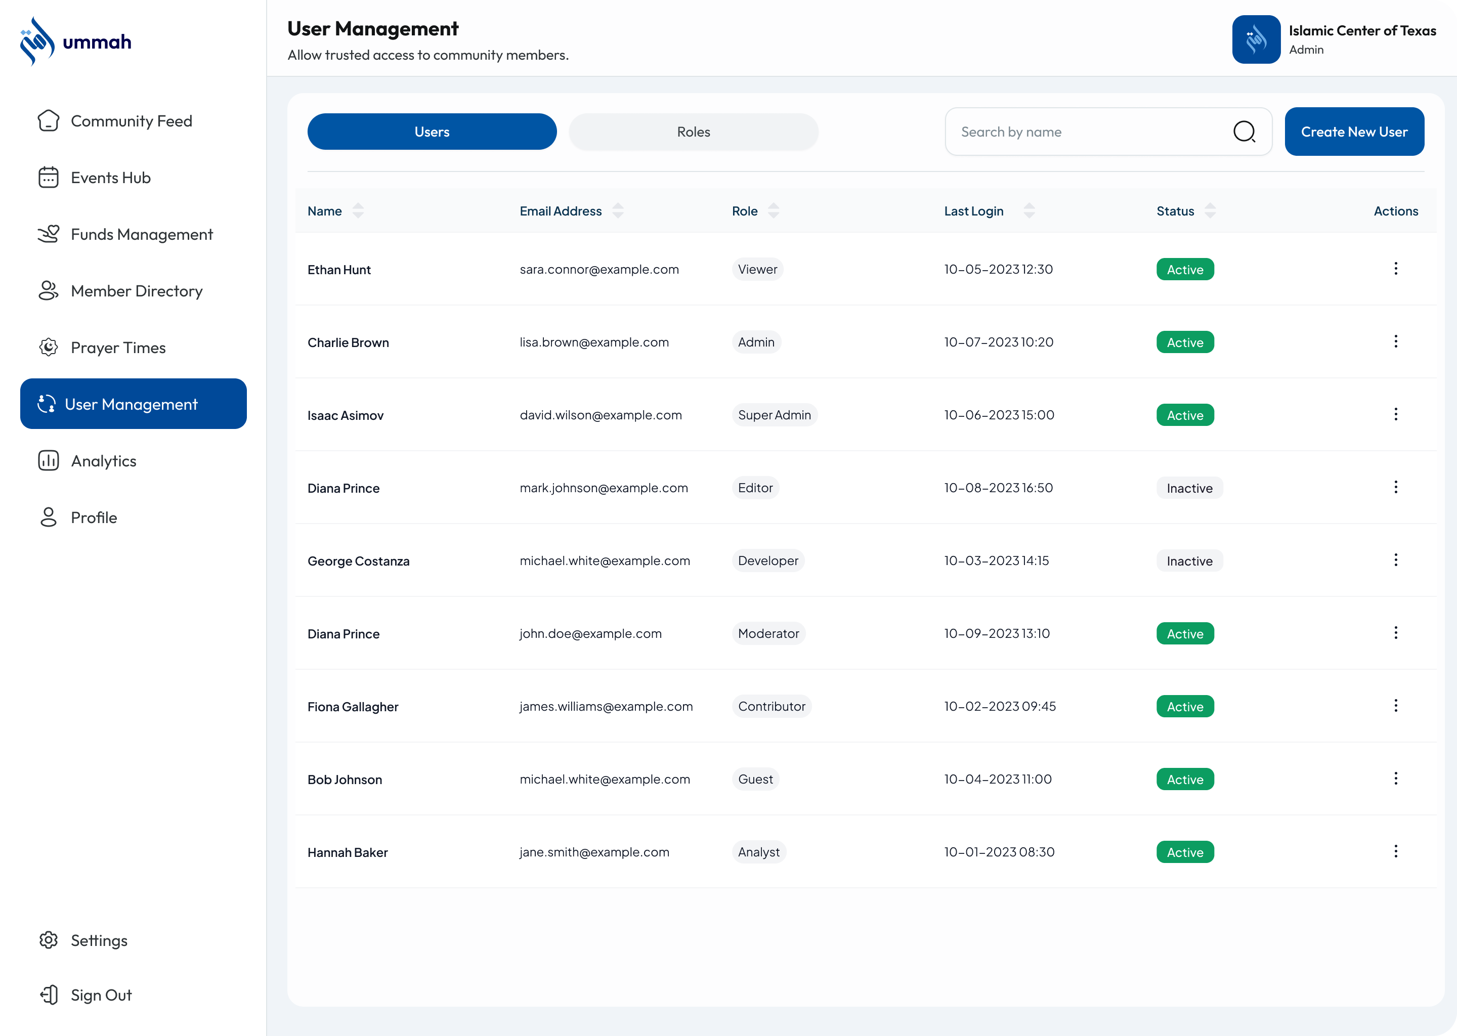Open actions menu for Fiona Gallagher
Screen dimensions: 1457x1036
[x=1396, y=705]
